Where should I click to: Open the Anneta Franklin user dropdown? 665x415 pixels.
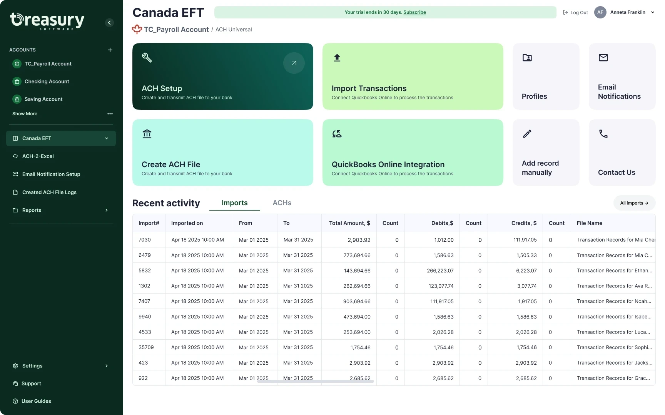[x=652, y=12]
